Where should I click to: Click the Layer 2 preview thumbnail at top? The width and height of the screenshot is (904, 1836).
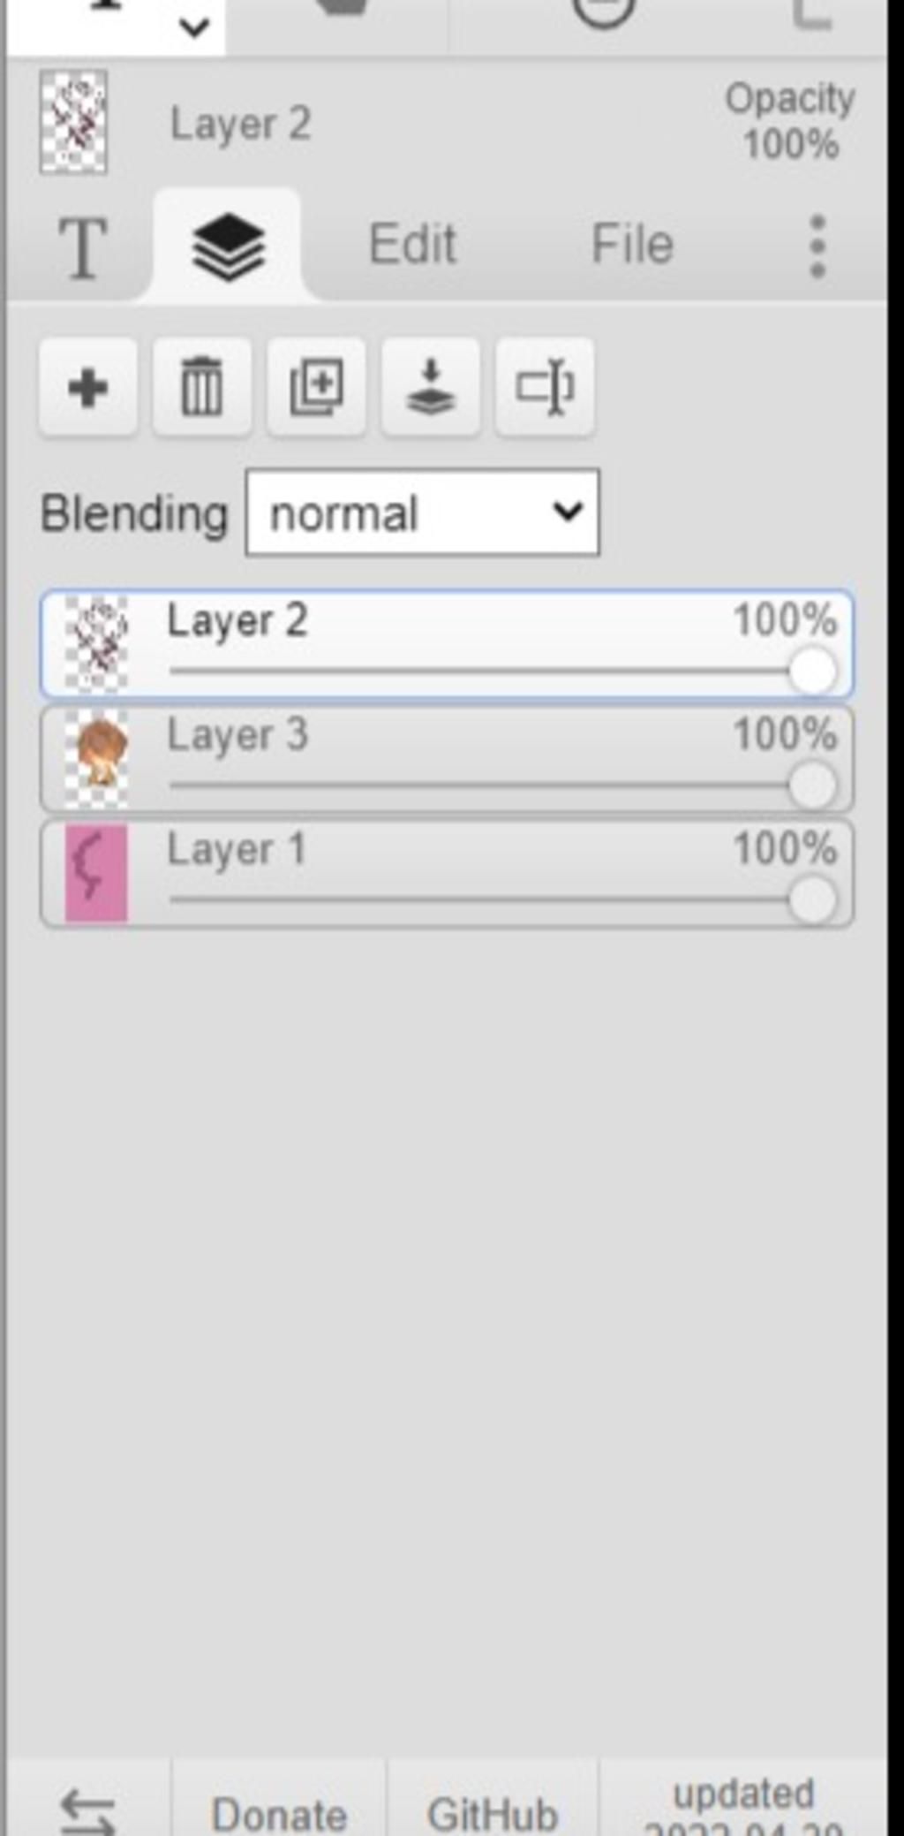pyautogui.click(x=74, y=122)
